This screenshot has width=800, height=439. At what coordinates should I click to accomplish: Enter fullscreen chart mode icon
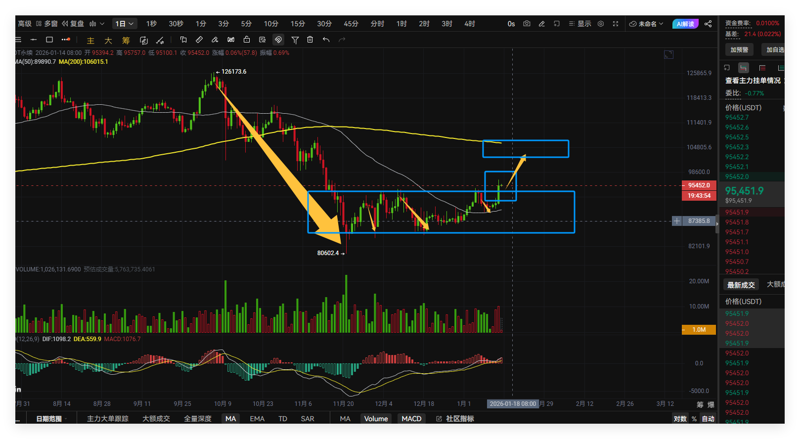point(616,24)
